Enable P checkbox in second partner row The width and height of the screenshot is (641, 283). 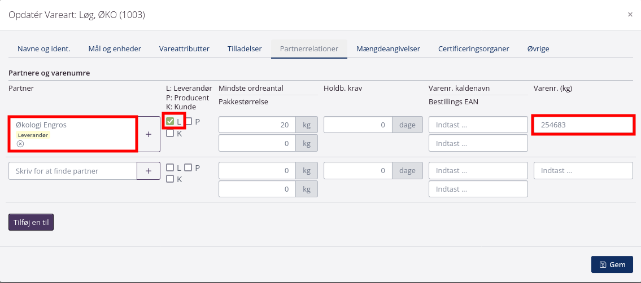189,167
